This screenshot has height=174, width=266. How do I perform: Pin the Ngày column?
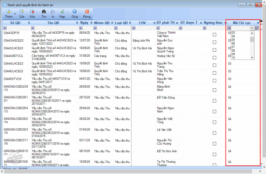point(91,23)
